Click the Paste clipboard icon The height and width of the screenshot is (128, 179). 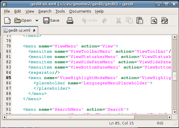140,21
